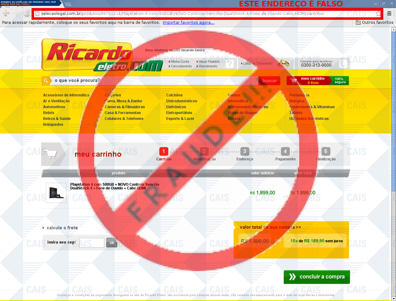Image resolution: width=396 pixels, height=301 pixels.
Task: Expand the calcule o frete section
Action: pyautogui.click(x=62, y=228)
